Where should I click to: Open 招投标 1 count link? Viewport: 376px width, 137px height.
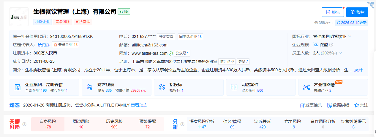pyautogui.click(x=176, y=90)
